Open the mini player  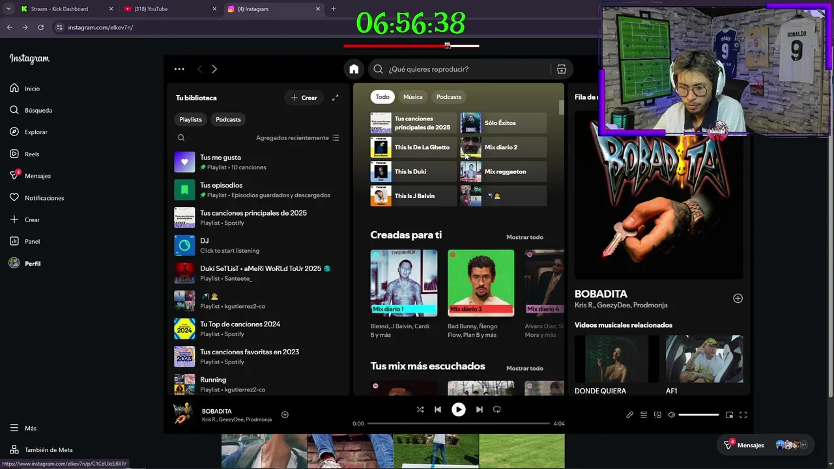(x=729, y=415)
